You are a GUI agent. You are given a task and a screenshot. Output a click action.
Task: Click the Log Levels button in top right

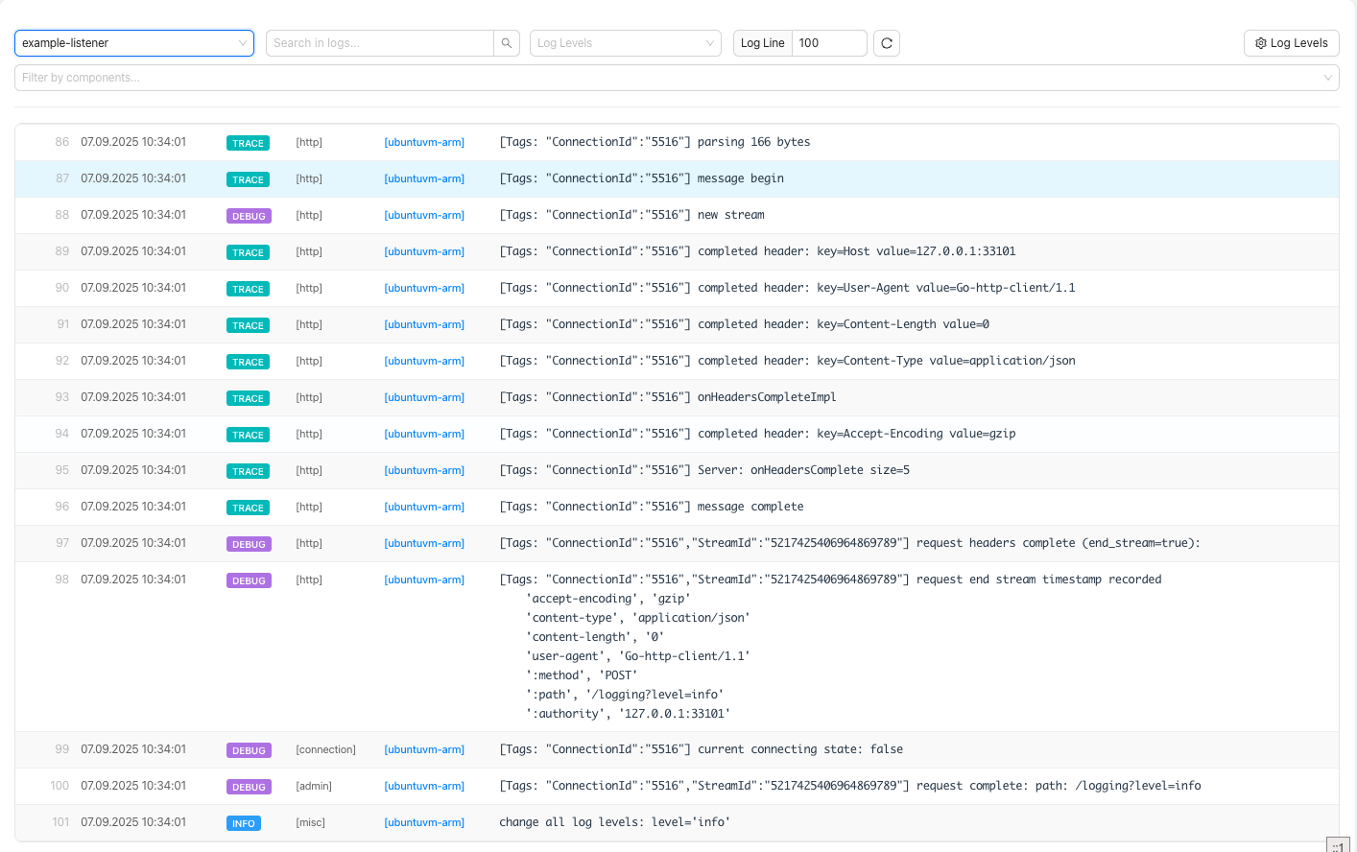click(x=1291, y=42)
